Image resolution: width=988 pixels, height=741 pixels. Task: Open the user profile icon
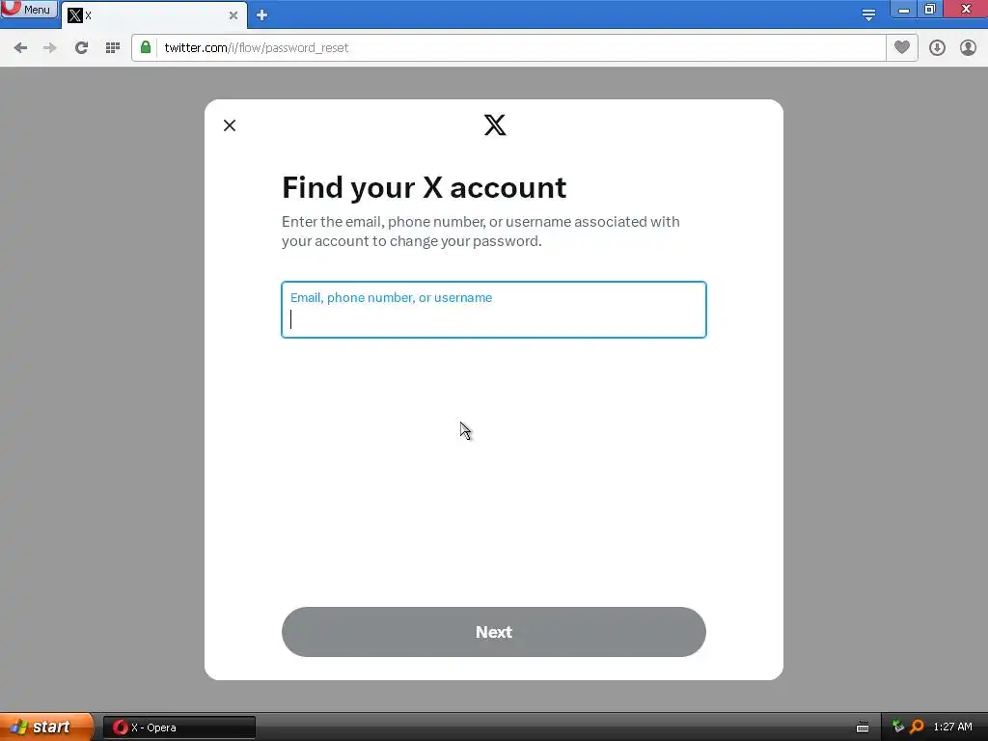968,48
